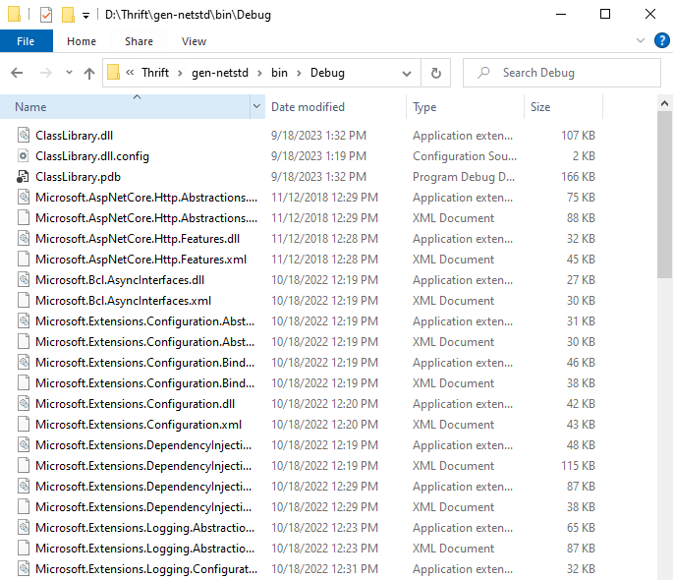Go forward with the forward arrow
The width and height of the screenshot is (674, 580).
[45, 73]
